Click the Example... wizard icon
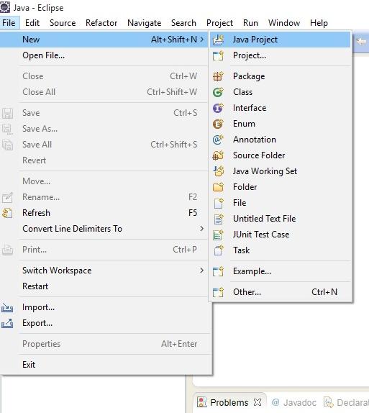The image size is (369, 413). (x=218, y=271)
